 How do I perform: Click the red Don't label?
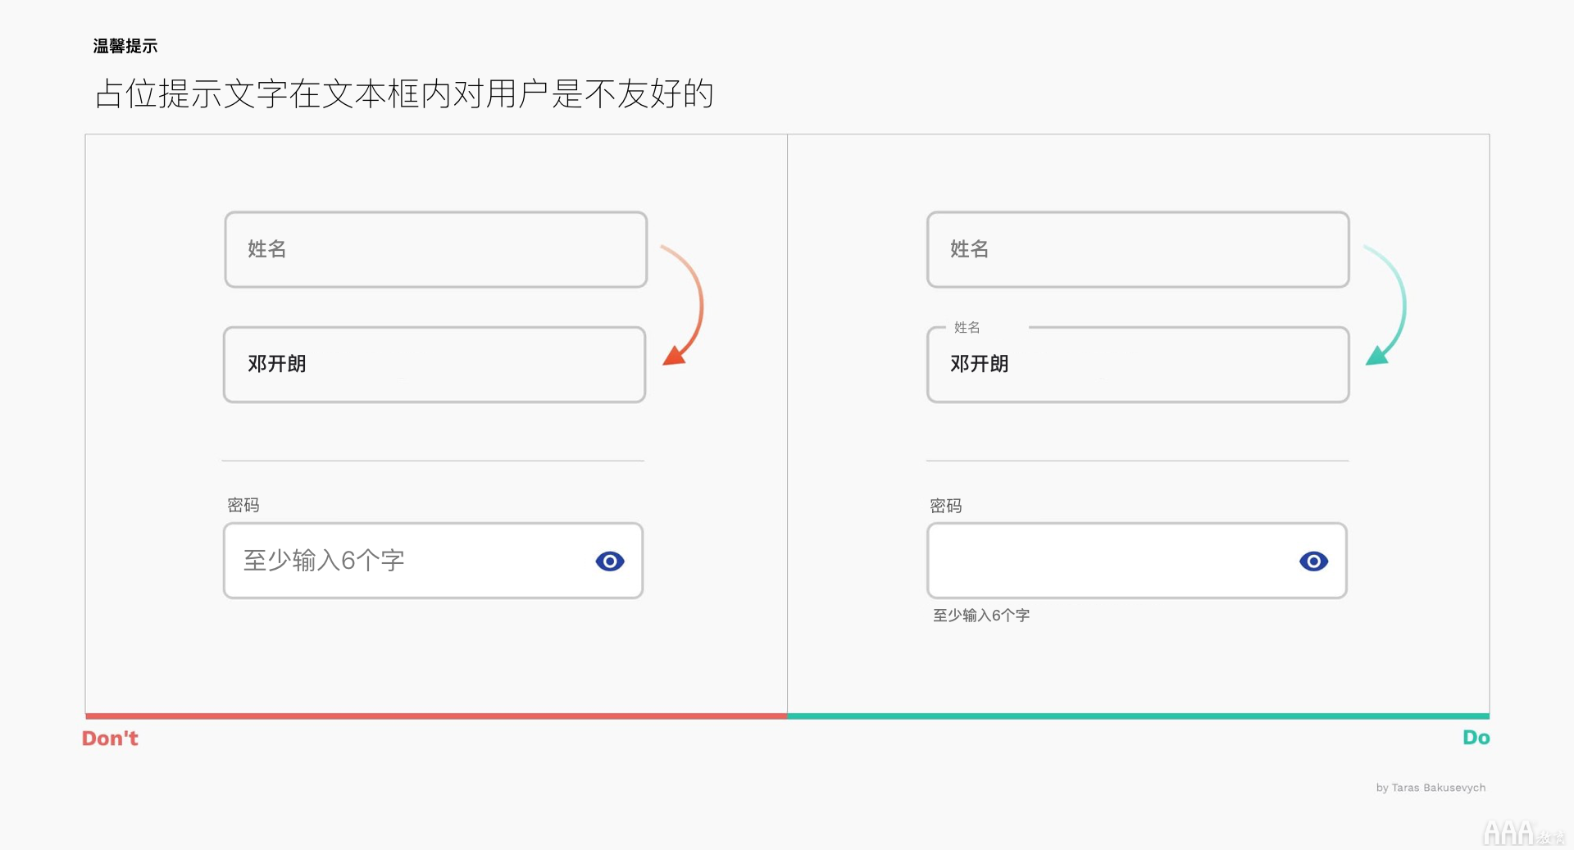tap(110, 739)
